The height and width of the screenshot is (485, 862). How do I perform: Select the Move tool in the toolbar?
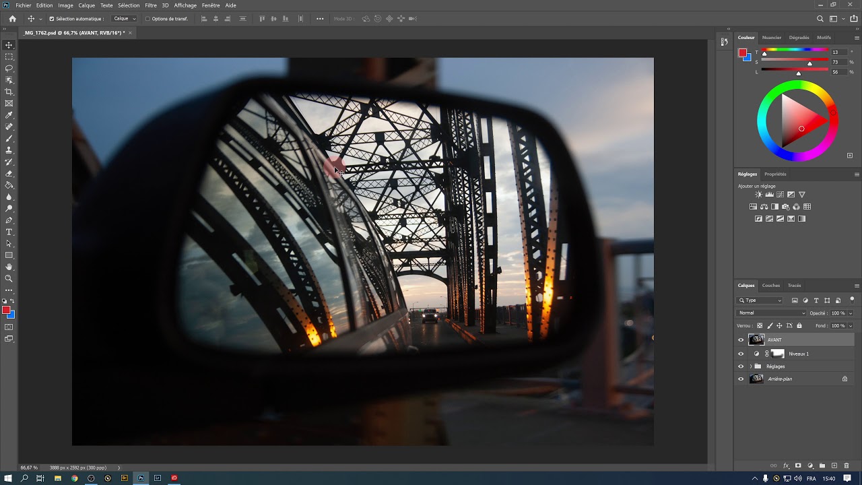point(9,45)
